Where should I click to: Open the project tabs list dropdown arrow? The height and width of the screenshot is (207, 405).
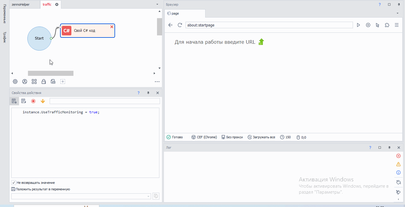[x=157, y=4]
